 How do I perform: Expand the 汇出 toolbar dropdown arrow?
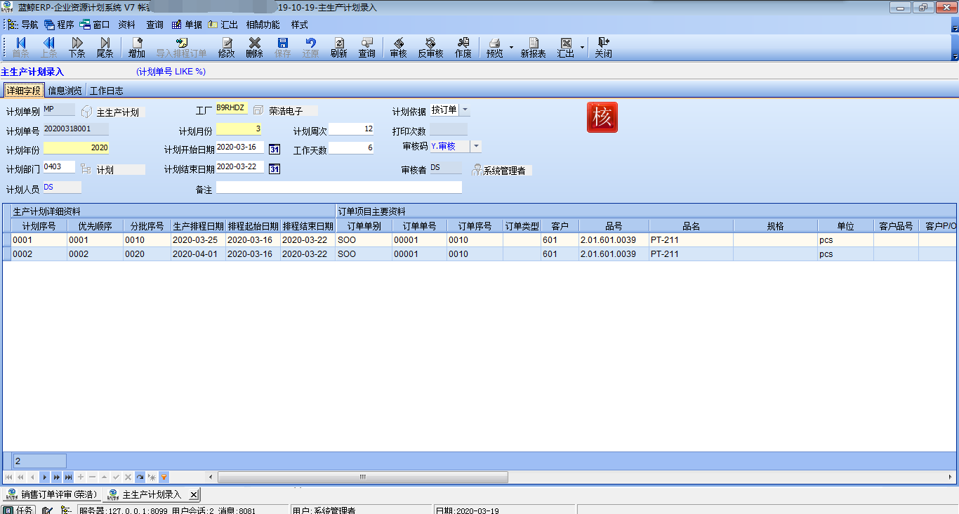click(582, 48)
